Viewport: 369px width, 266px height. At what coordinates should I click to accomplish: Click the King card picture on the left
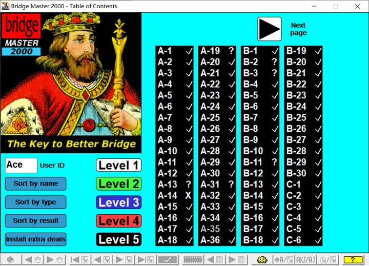[x=71, y=83]
